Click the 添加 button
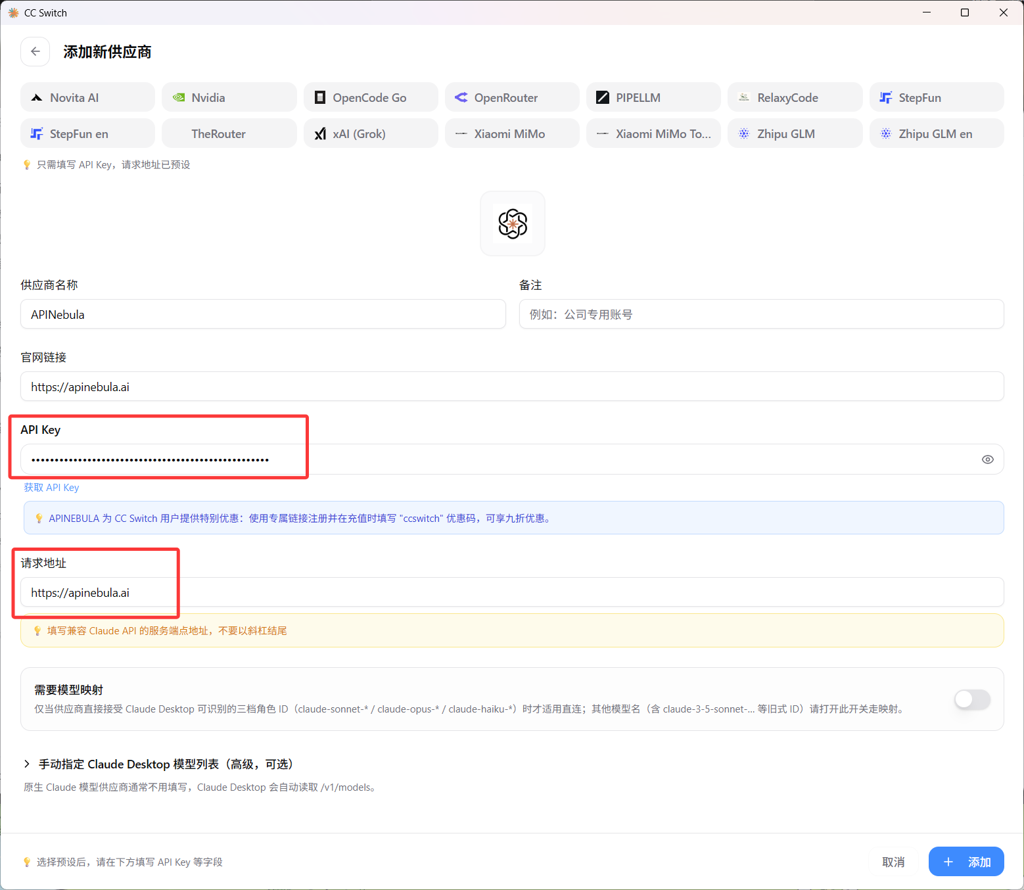The width and height of the screenshot is (1024, 890). pyautogui.click(x=966, y=862)
